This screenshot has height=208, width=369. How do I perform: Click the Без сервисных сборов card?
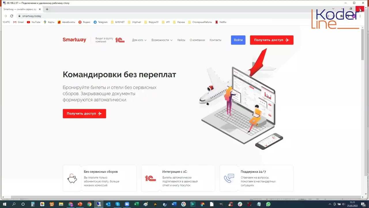(x=100, y=178)
